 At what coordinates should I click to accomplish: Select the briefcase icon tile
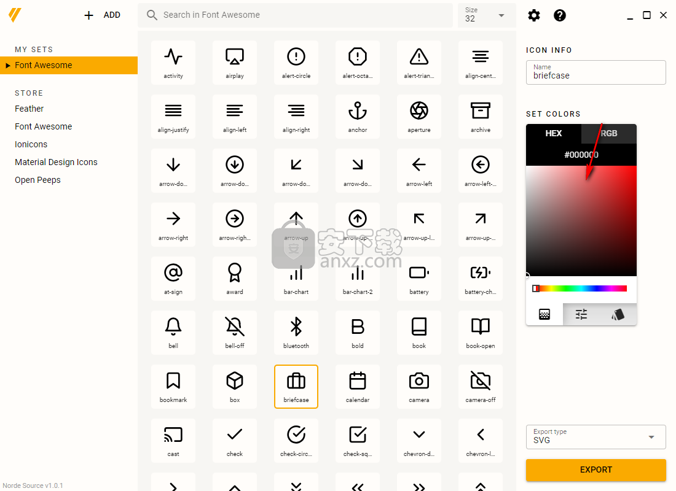coord(296,386)
